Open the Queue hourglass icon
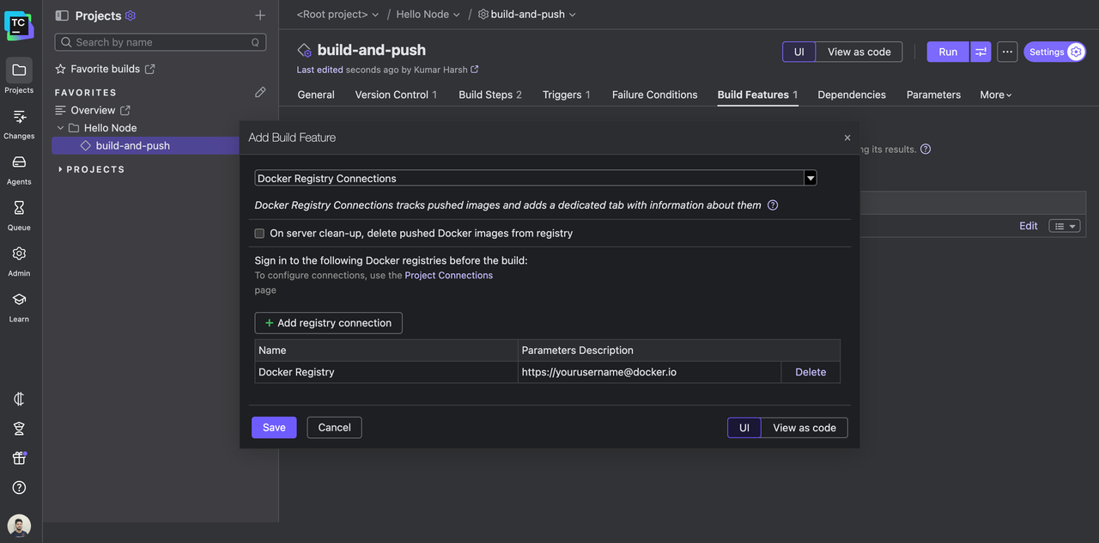 [x=19, y=208]
